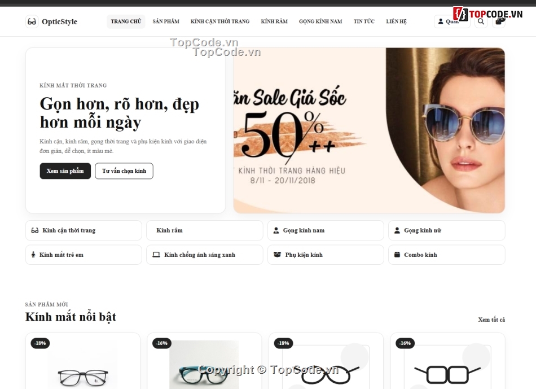Click the glasses icon beside Kính cận thời trang
This screenshot has height=389, width=536.
point(35,230)
